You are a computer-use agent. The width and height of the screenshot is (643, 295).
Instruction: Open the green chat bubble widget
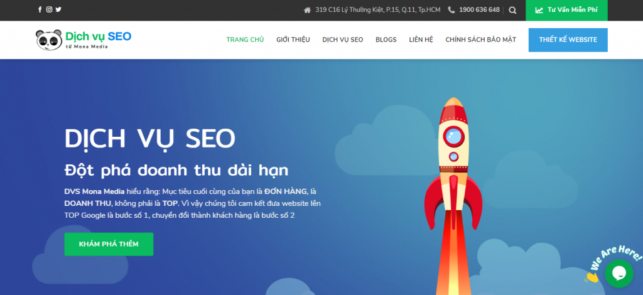[619, 273]
